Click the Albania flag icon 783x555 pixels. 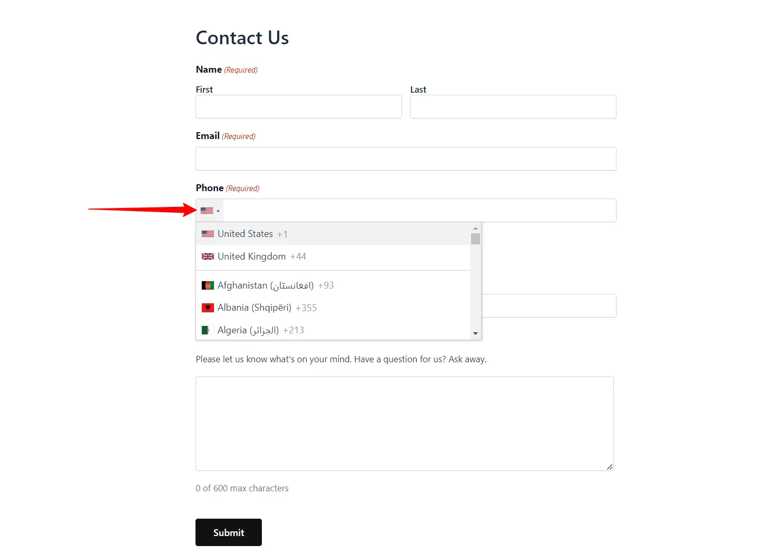tap(208, 308)
